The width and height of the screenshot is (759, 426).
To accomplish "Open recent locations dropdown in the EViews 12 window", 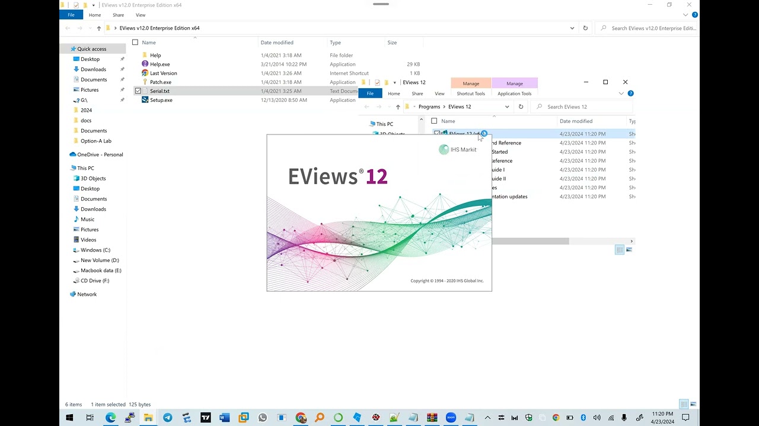I will (389, 106).
